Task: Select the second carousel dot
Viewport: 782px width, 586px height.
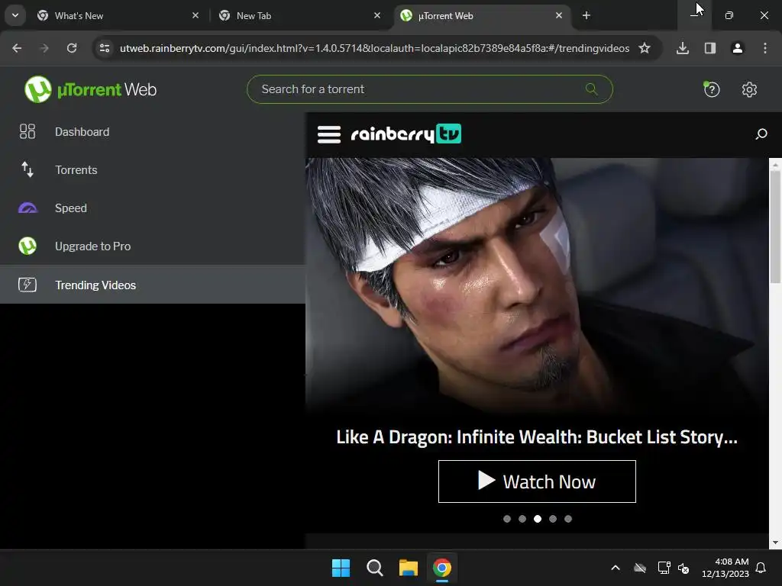Action: 522,519
